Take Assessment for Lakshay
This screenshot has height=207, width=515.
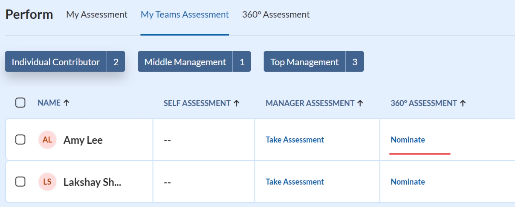(295, 182)
